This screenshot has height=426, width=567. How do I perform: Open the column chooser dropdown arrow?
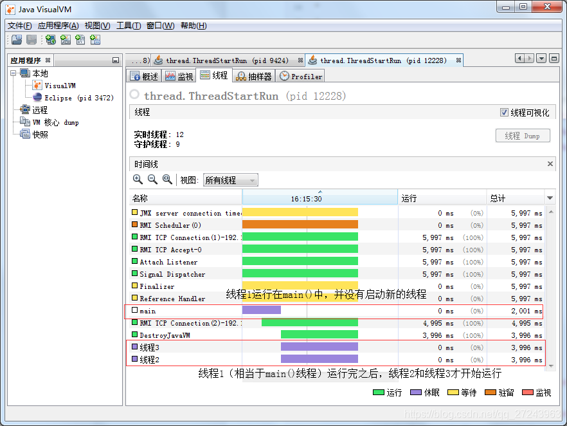tap(550, 198)
